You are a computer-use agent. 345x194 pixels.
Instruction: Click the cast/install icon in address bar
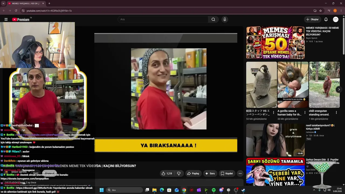click(x=315, y=11)
